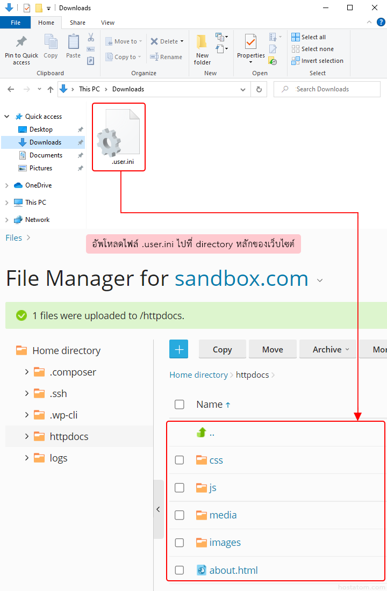Open Properties from the ribbon

tap(250, 43)
